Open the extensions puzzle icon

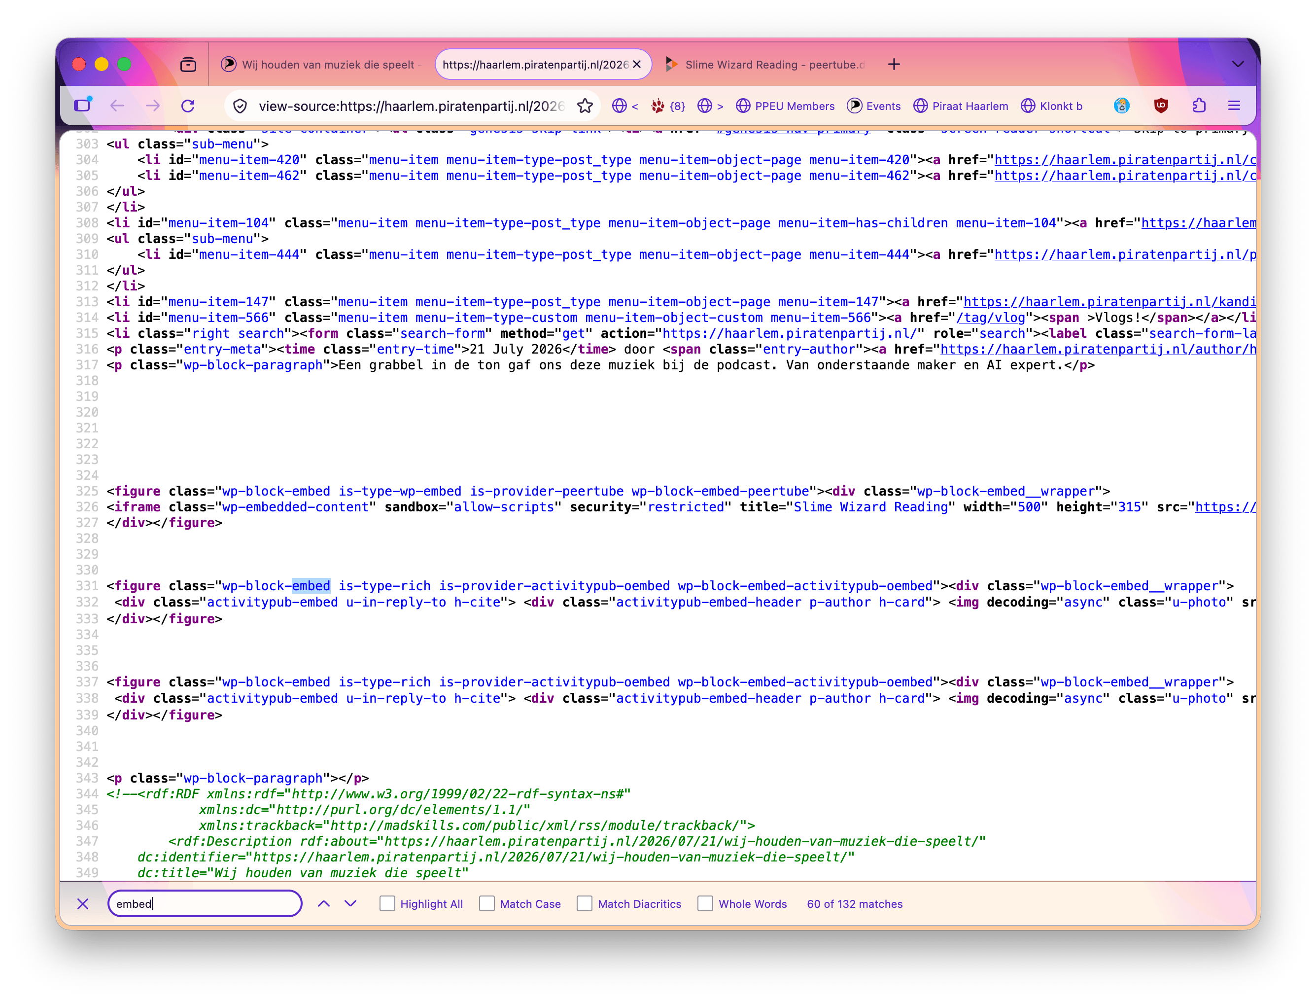pyautogui.click(x=1199, y=106)
